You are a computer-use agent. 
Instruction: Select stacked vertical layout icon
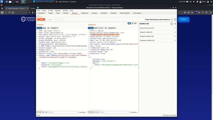132,23
